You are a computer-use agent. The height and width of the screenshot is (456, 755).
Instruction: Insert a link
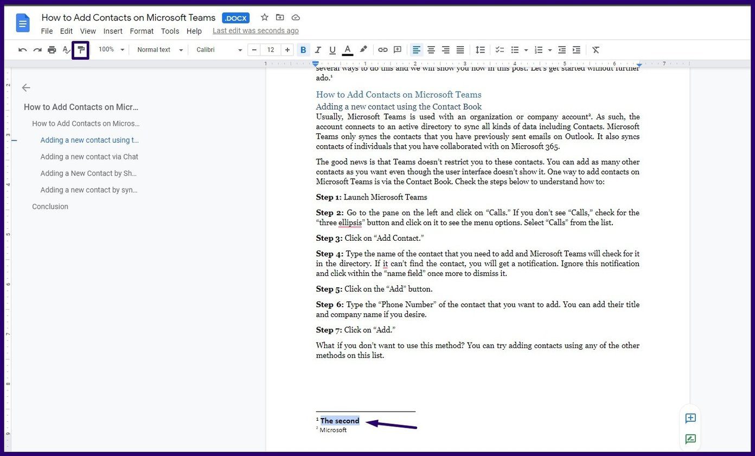[383, 50]
